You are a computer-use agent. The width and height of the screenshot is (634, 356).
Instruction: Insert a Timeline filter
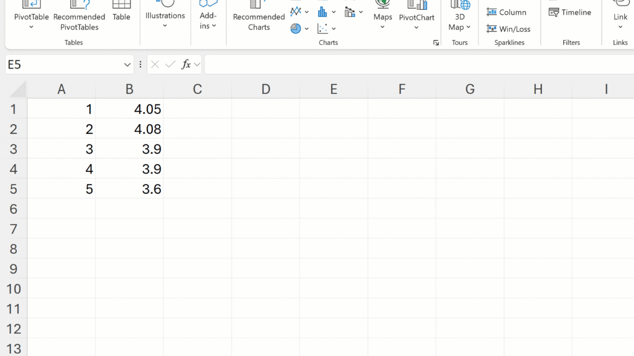pyautogui.click(x=570, y=12)
